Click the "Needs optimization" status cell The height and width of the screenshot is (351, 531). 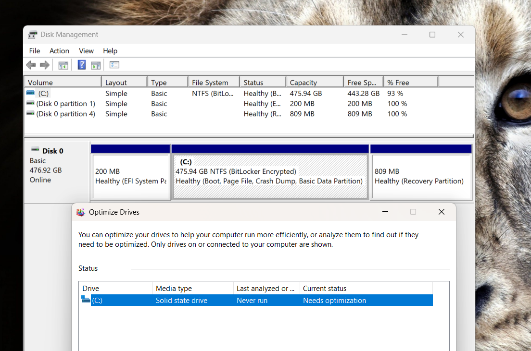335,300
